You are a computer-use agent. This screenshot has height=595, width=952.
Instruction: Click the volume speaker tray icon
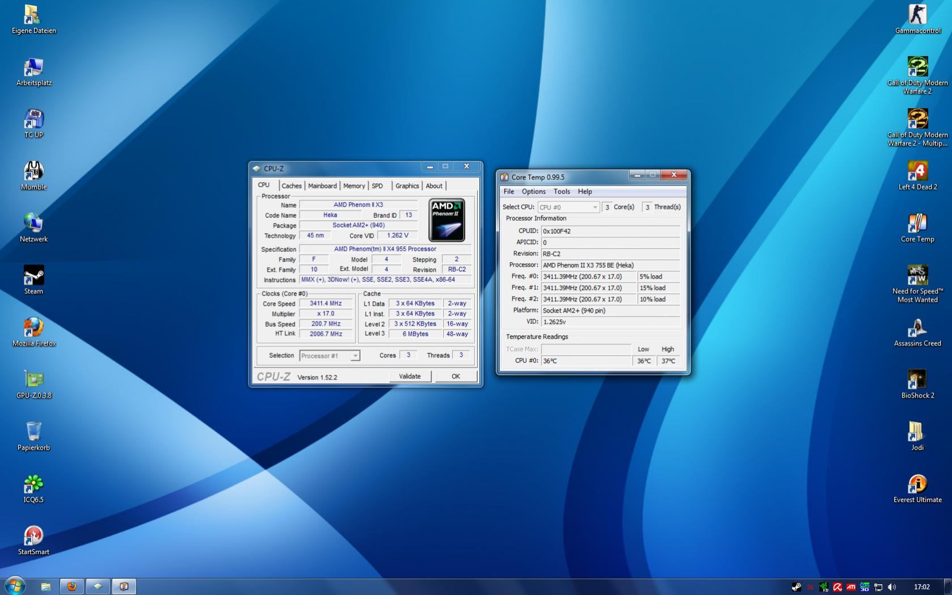click(x=892, y=587)
